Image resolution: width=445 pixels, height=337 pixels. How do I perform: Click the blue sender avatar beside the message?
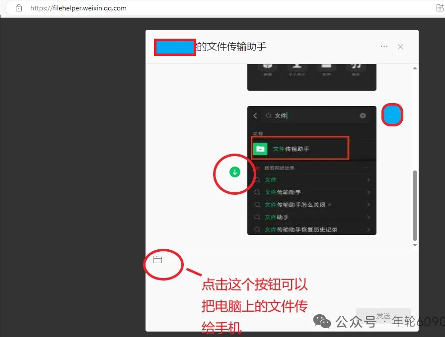[x=392, y=115]
